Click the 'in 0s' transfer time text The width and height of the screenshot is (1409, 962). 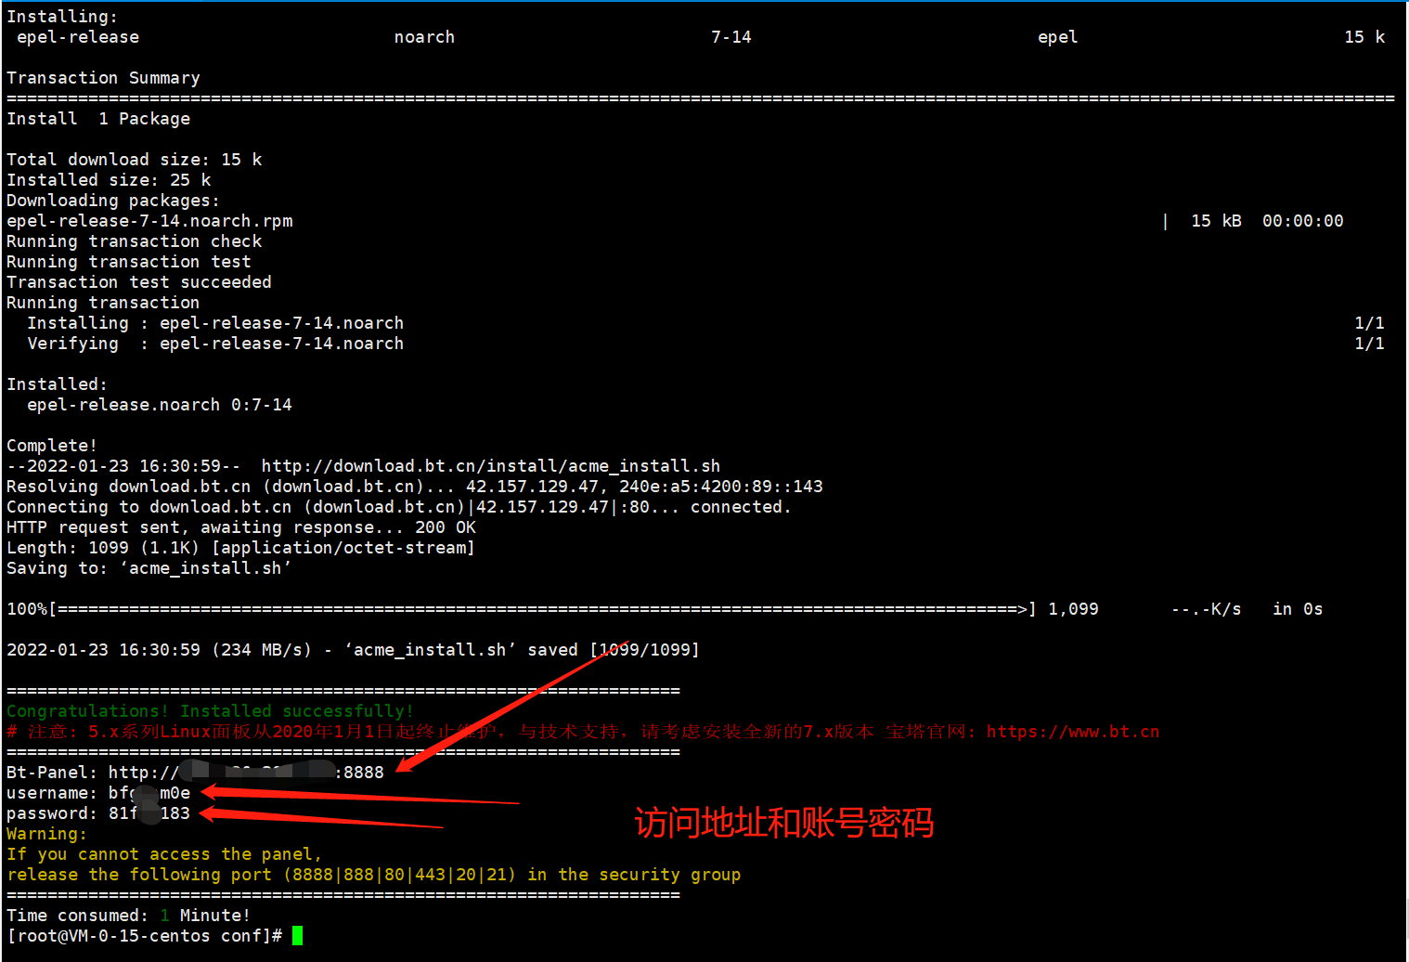pyautogui.click(x=1298, y=609)
